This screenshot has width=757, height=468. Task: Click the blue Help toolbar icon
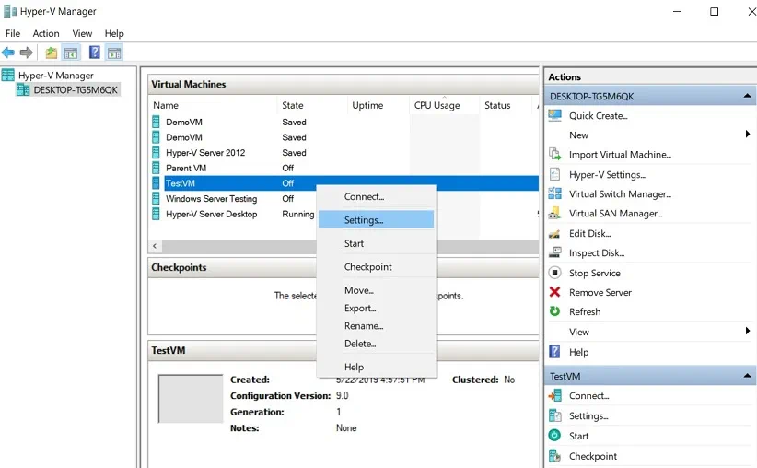94,53
